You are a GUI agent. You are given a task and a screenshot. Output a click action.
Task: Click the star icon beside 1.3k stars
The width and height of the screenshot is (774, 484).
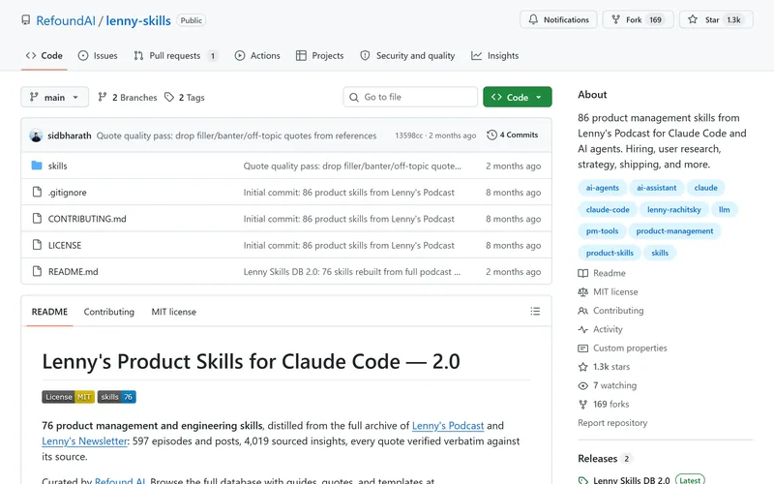coord(583,367)
